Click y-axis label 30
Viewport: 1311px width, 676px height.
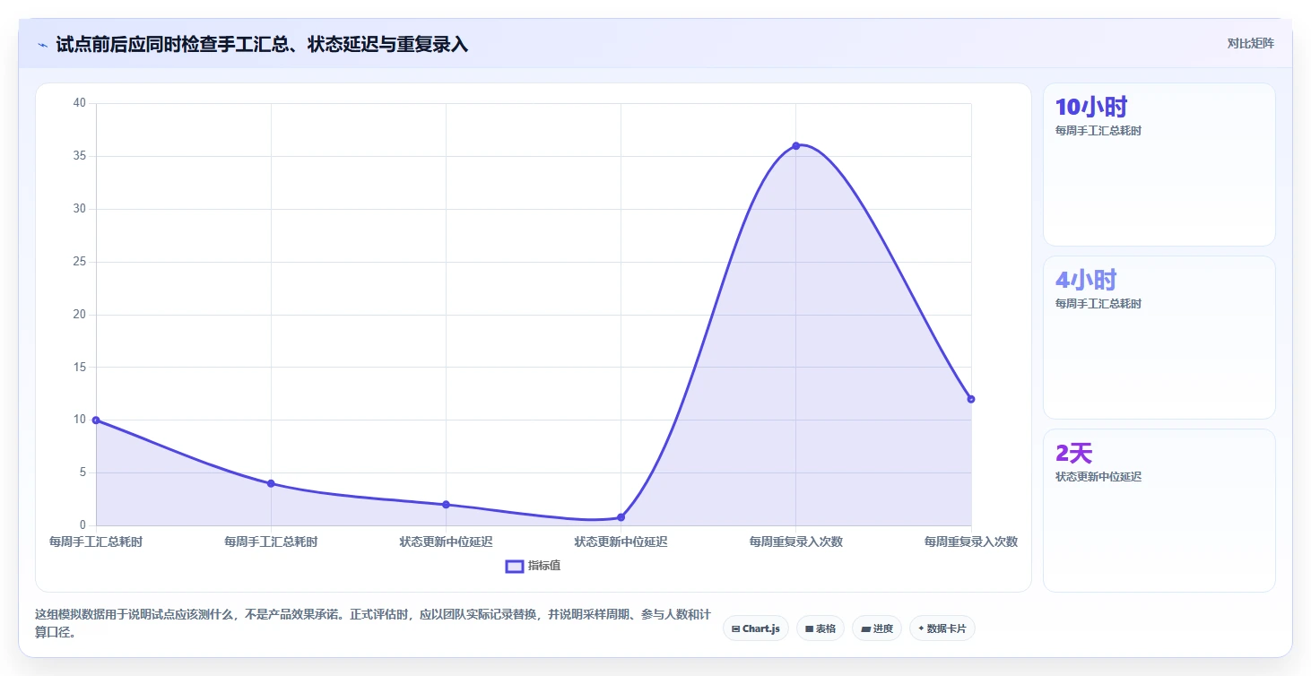[x=80, y=209]
